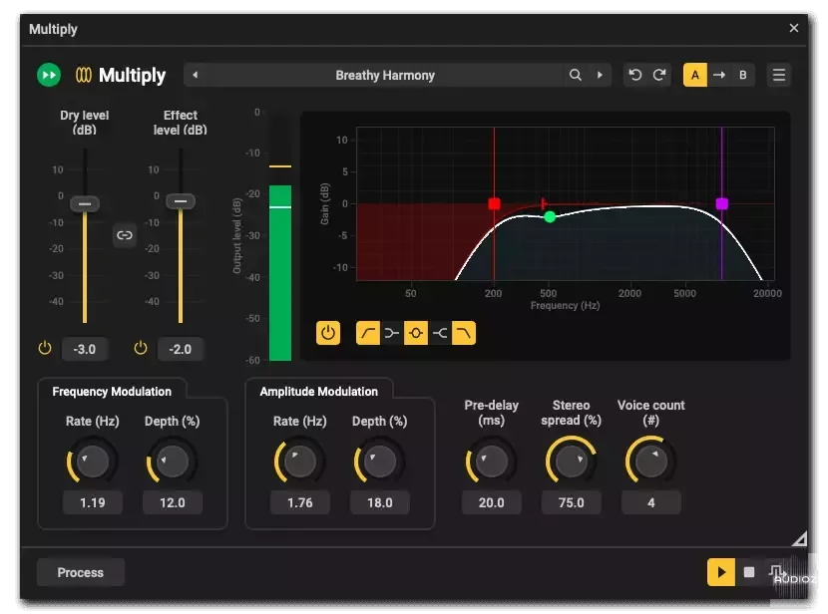Screen dimensions: 828x614
Task: Toggle the high-shelf filter band
Action: pyautogui.click(x=440, y=333)
